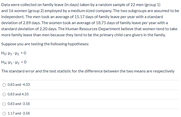181x117 pixels.
Task: Click the answer label text '0.83 and -4.33'
Action: click(19, 85)
